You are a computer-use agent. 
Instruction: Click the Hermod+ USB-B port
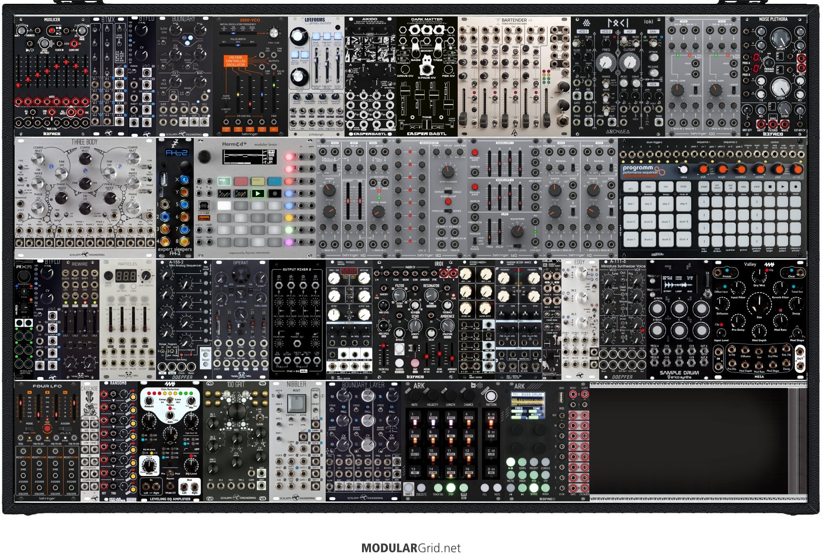click(204, 206)
